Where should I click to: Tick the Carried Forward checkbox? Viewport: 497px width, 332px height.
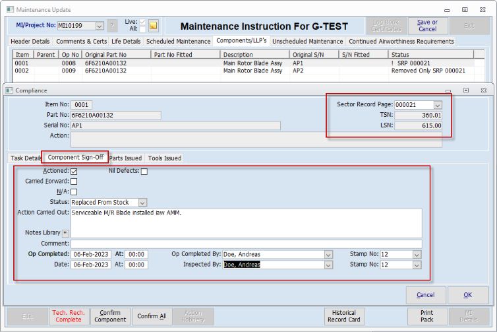74,182
